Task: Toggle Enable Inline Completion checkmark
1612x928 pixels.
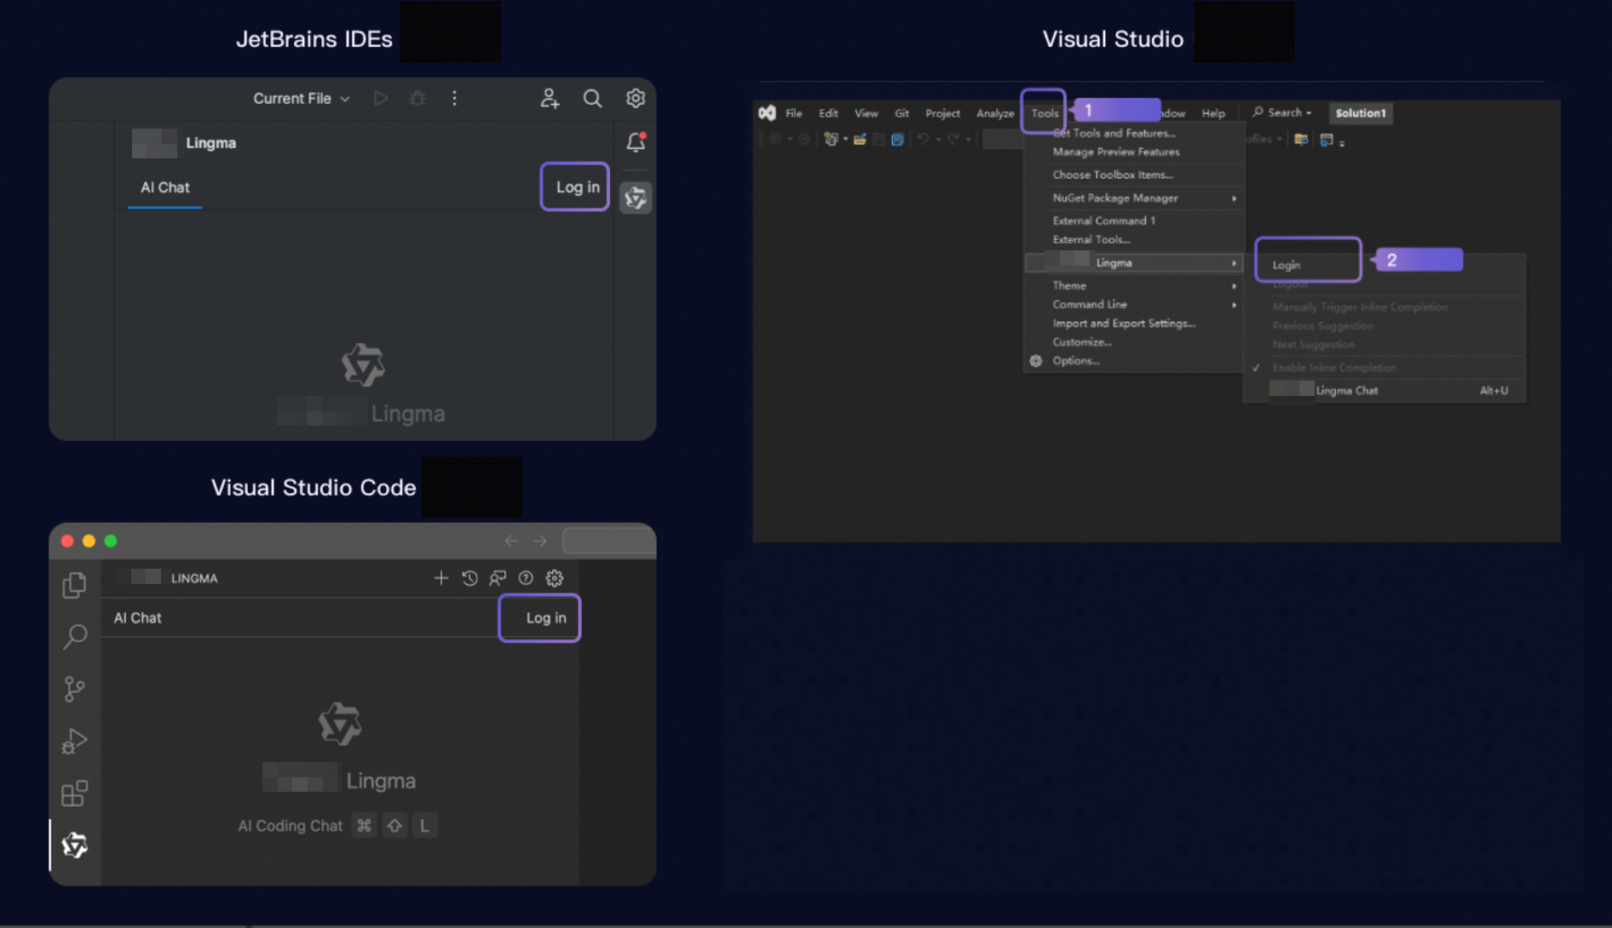Action: click(1256, 368)
